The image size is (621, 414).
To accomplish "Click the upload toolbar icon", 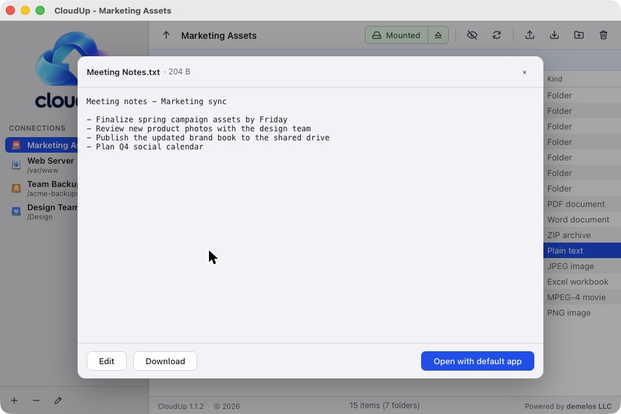I will pos(530,36).
